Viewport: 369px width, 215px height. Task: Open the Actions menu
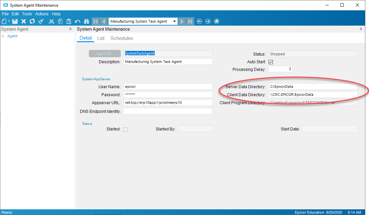42,14
